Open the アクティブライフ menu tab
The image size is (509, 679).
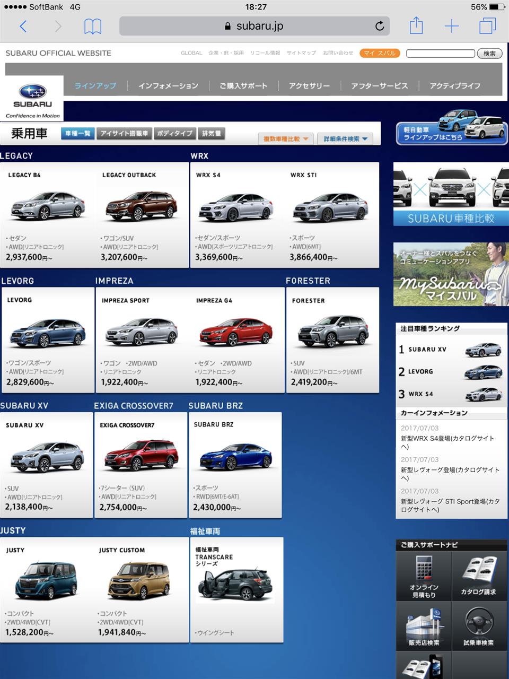pyautogui.click(x=455, y=85)
